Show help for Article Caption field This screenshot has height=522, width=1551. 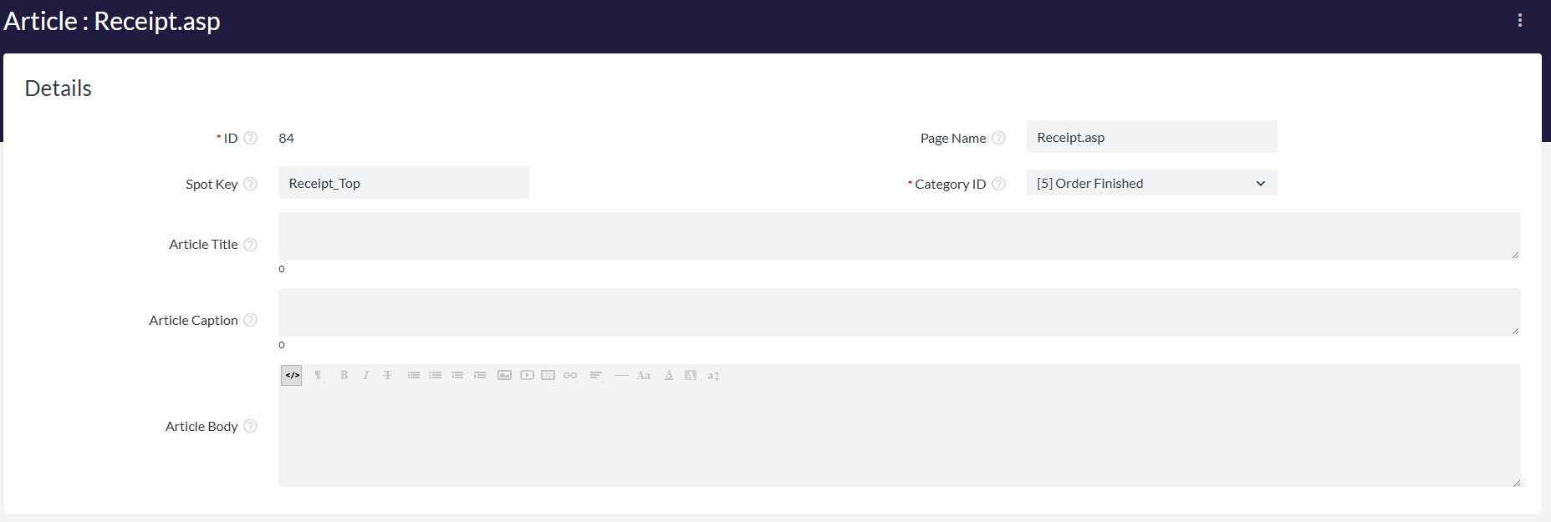(250, 320)
